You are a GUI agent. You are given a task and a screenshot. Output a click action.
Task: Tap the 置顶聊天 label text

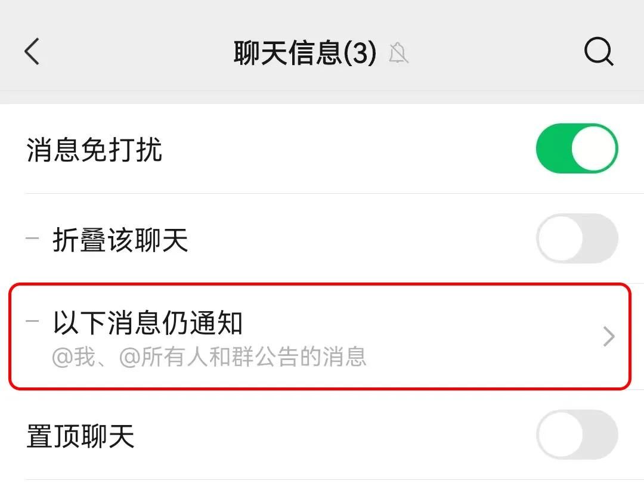click(x=80, y=436)
